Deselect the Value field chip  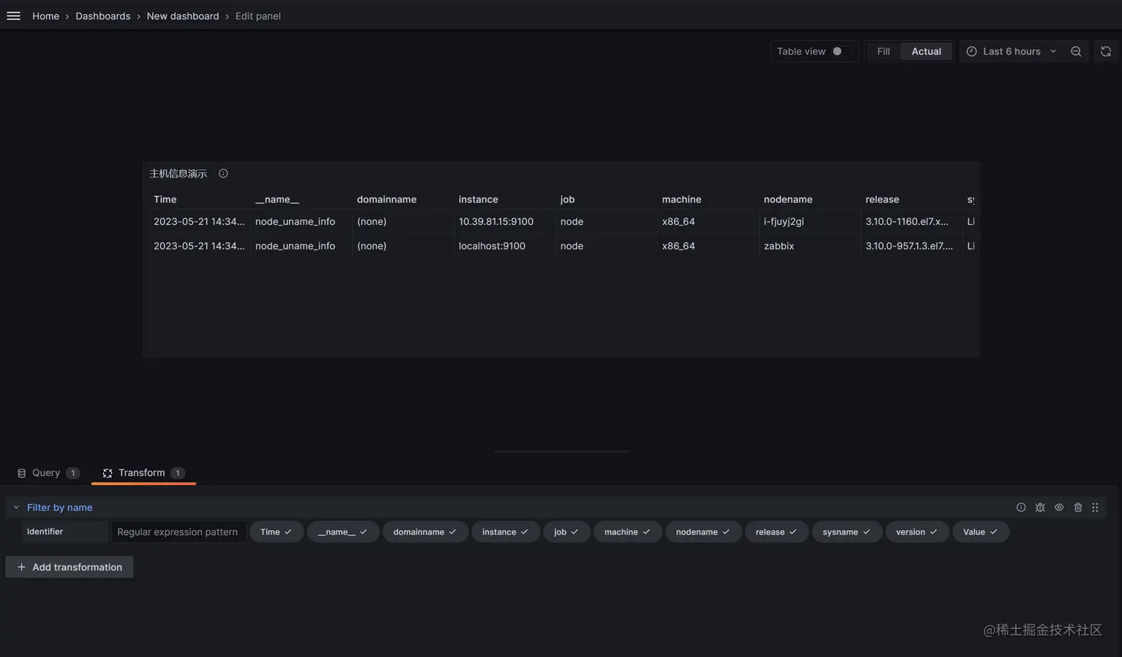click(x=981, y=532)
